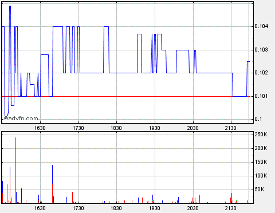
Task: Click the 140K volume bar before 1700
Action: tap(52, 184)
